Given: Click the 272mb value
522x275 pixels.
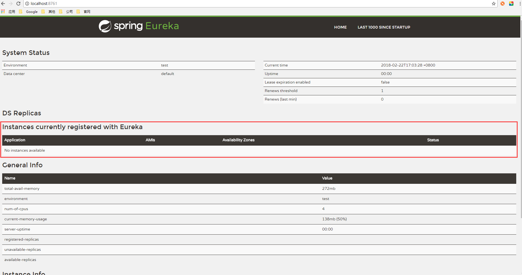Looking at the screenshot, I should click(329, 188).
